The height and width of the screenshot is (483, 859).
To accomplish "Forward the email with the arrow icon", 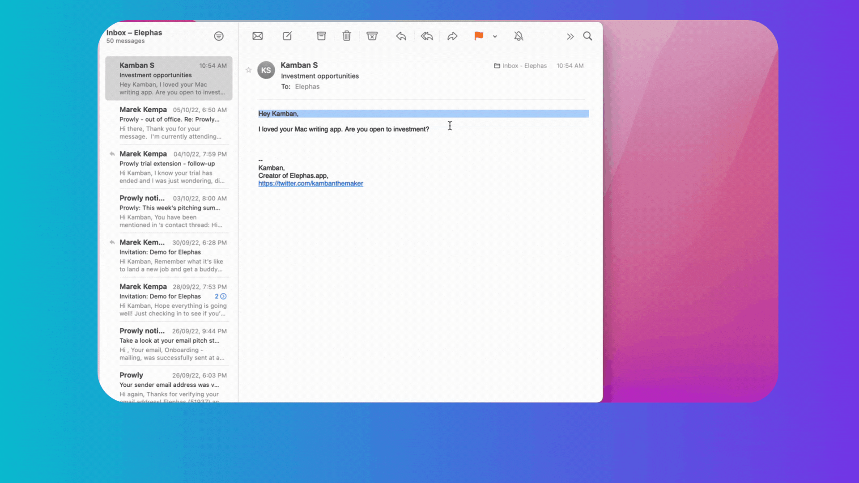I will click(452, 36).
